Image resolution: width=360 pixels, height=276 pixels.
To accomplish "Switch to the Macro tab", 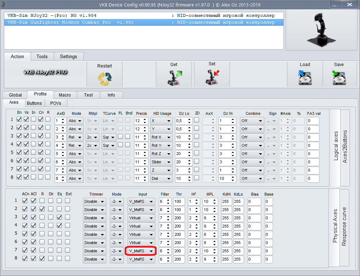I will tap(65, 95).
